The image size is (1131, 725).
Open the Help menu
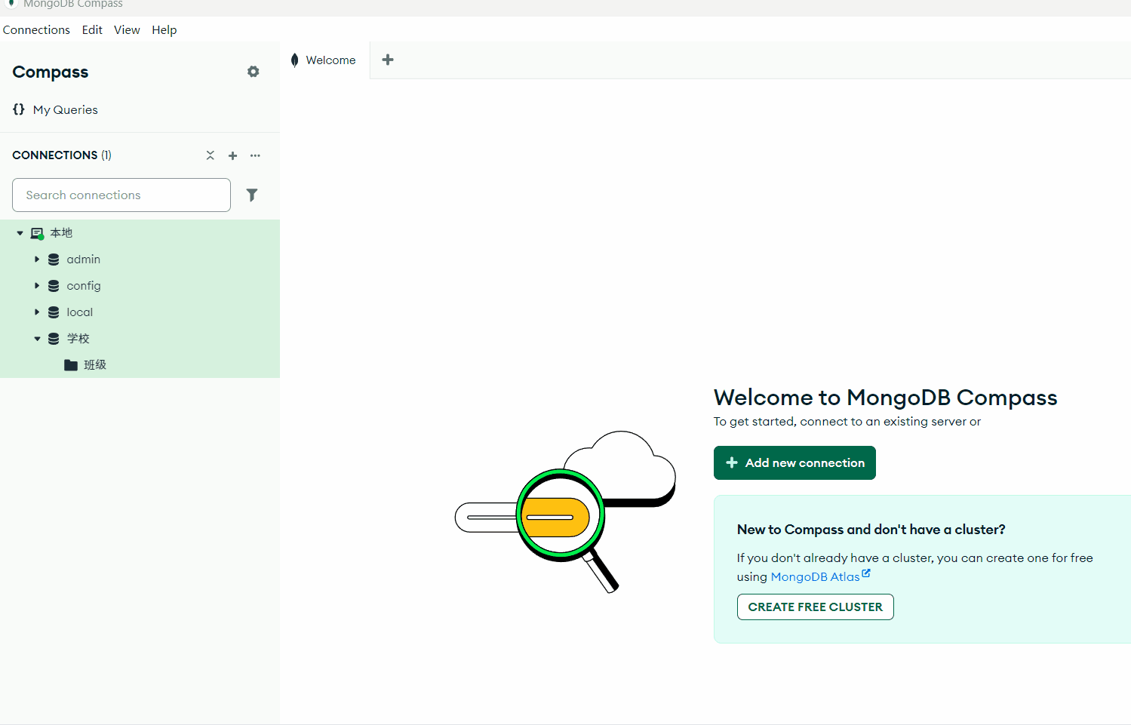(164, 30)
